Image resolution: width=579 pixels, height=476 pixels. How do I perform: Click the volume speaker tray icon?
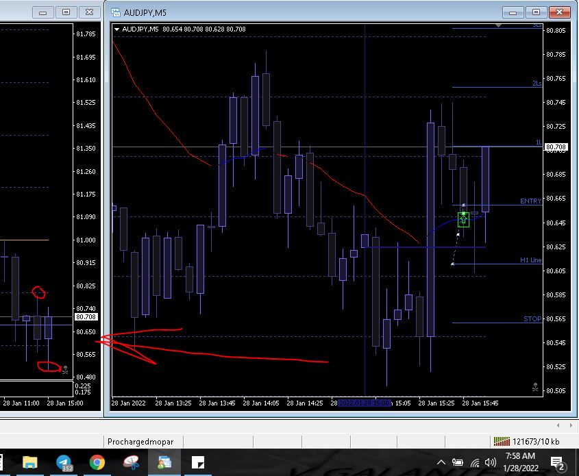click(x=491, y=463)
